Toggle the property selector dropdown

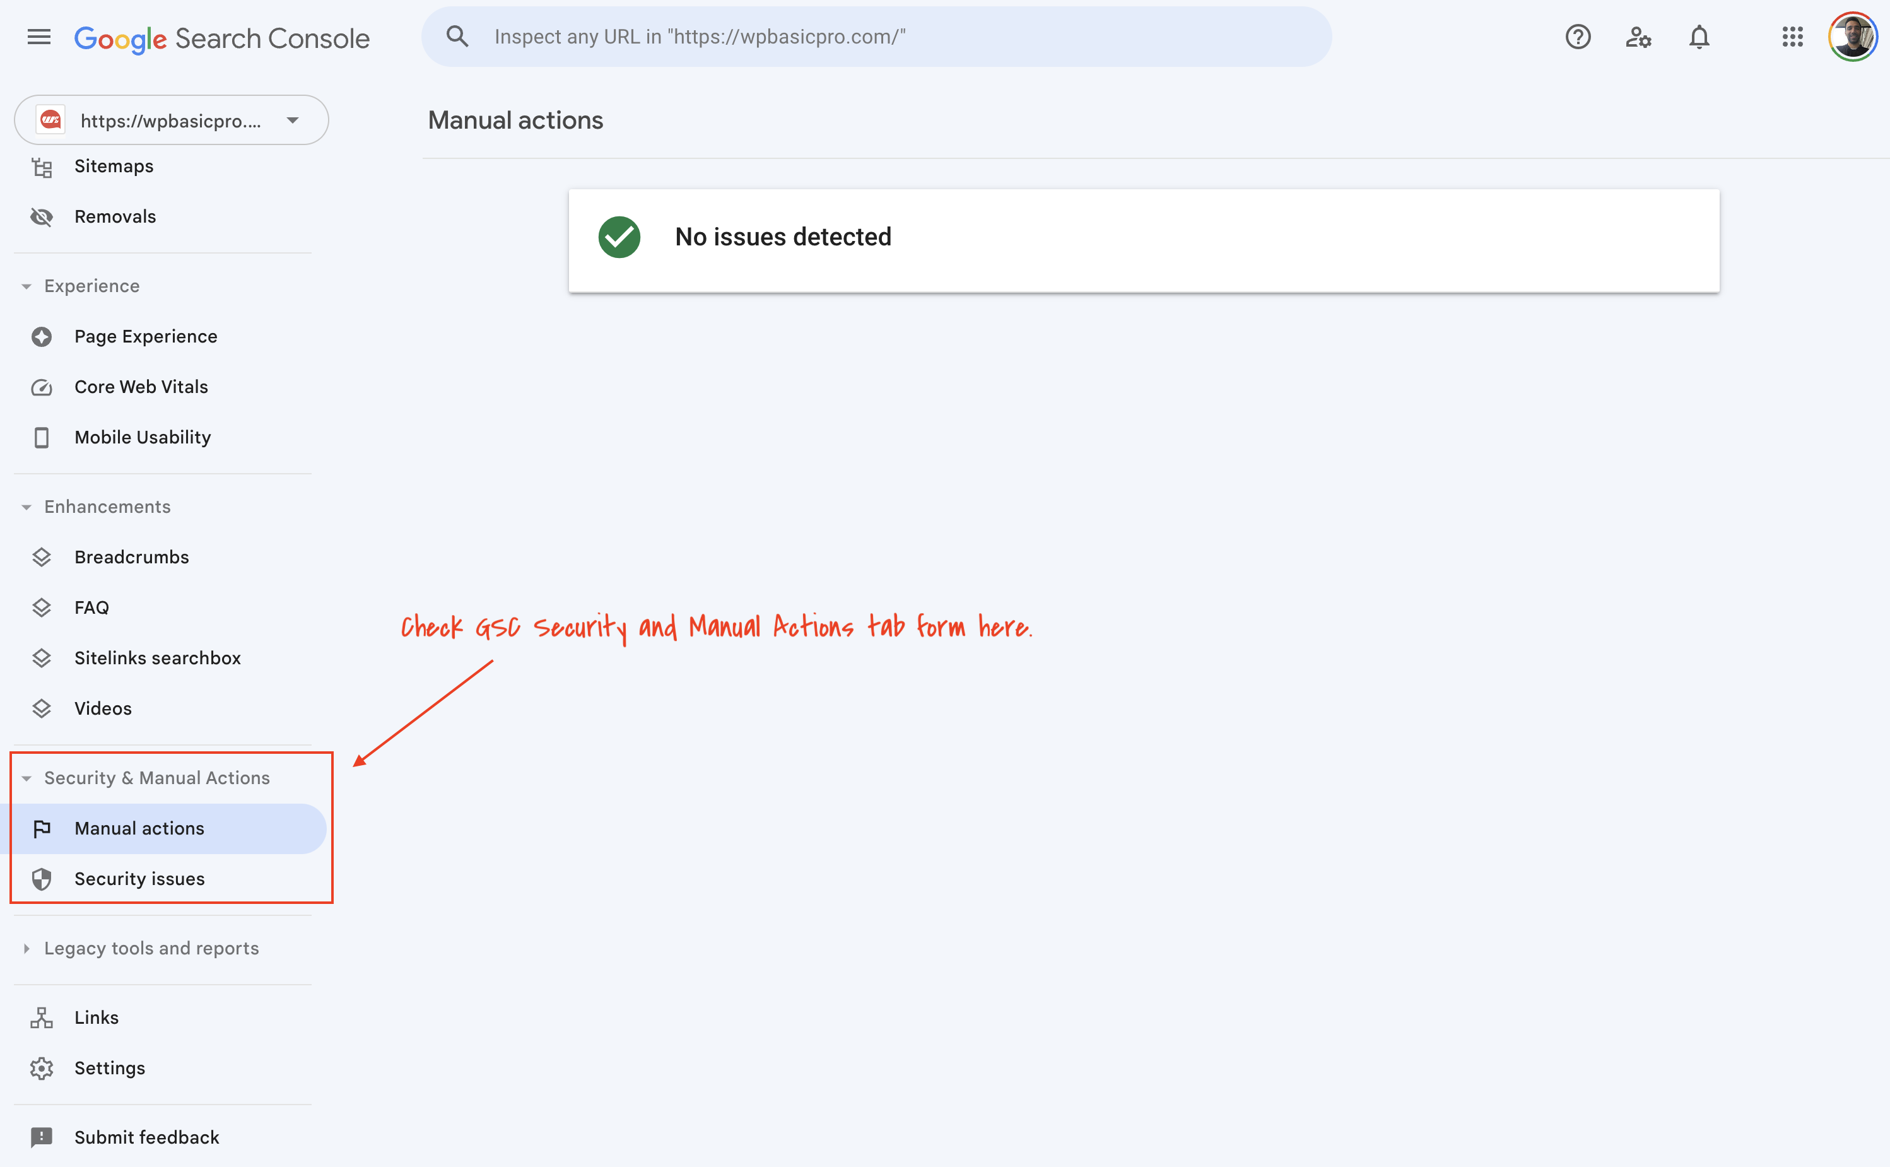pos(290,120)
